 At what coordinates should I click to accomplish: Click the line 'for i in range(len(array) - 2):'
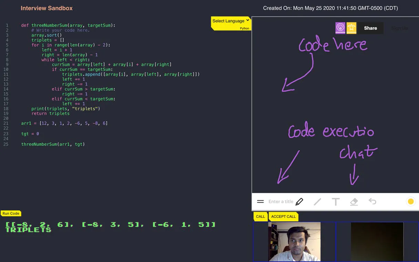71,45
